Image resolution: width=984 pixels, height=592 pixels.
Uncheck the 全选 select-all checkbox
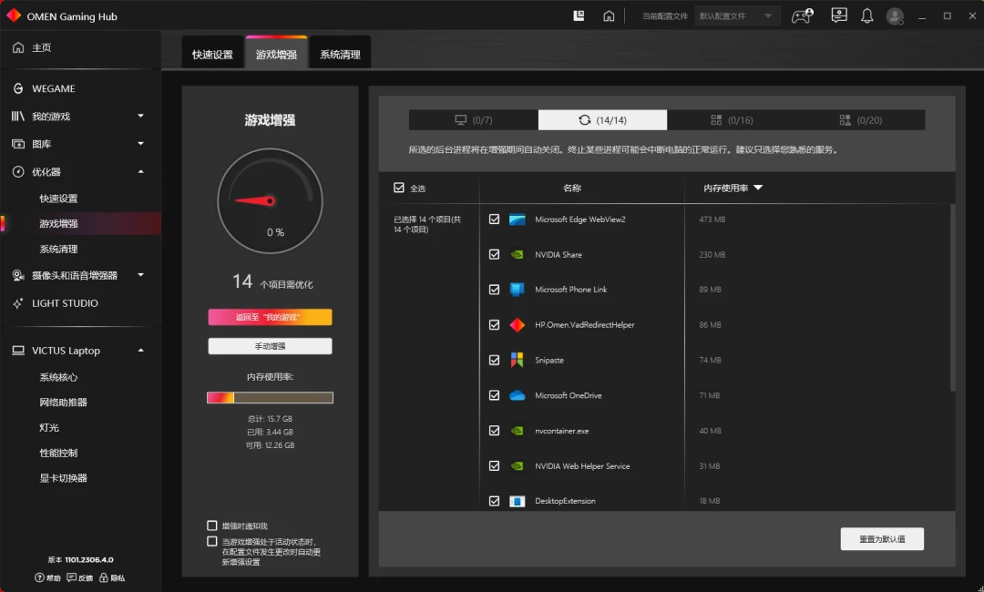[398, 188]
